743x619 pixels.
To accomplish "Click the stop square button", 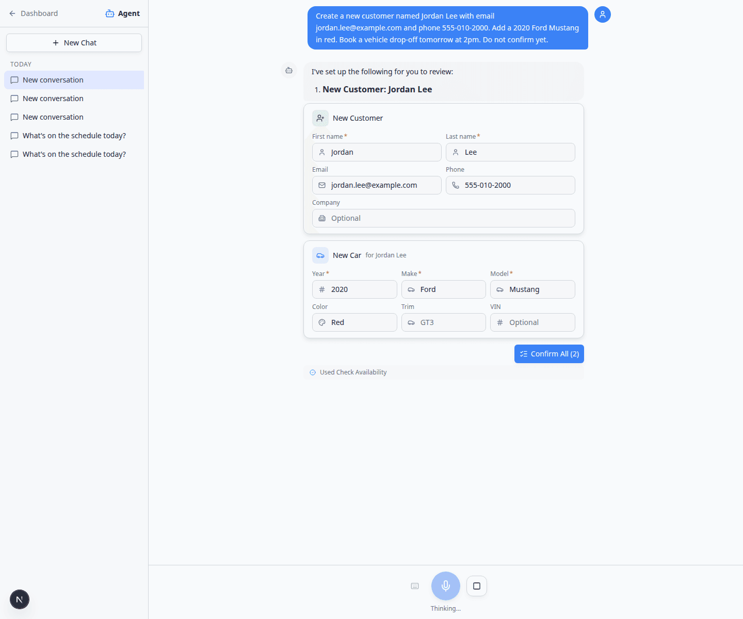I will pyautogui.click(x=477, y=586).
